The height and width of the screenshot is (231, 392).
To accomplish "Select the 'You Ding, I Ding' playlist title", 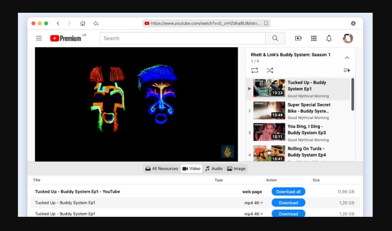I will point(307,129).
